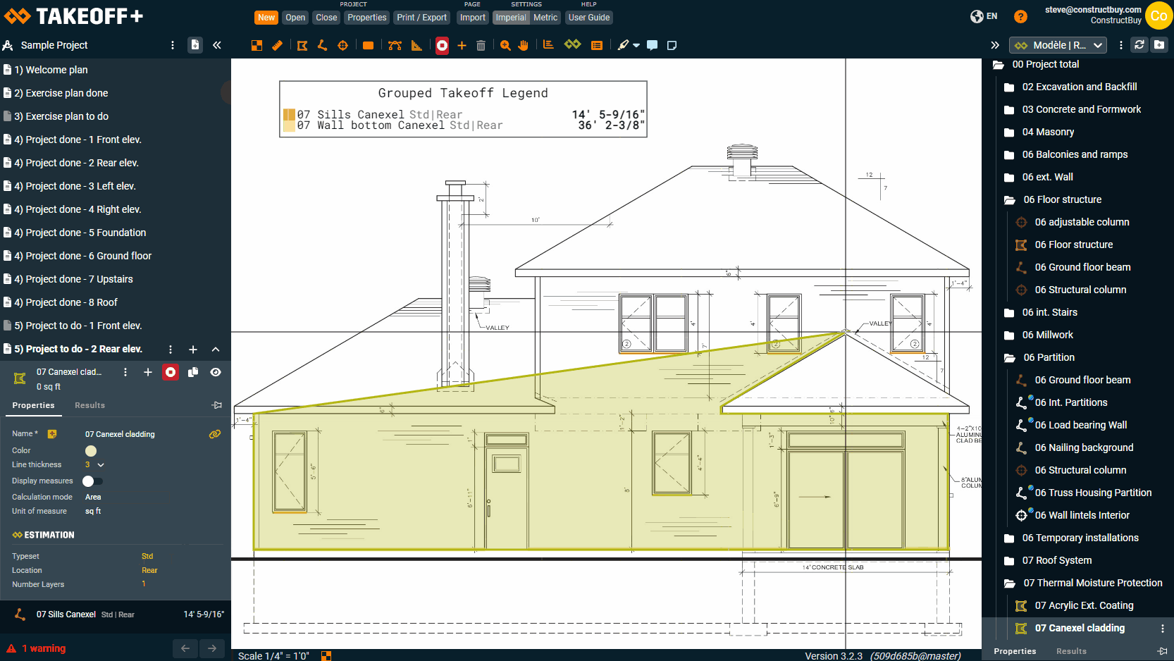Click the trash delete icon in toolbar
The image size is (1174, 661).
point(481,45)
